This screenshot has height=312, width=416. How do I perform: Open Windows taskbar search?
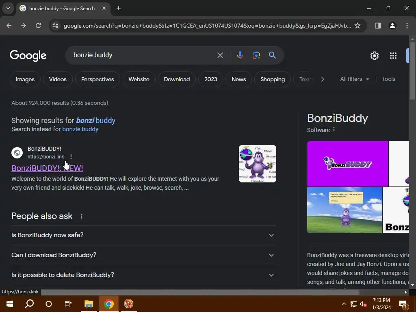(x=29, y=304)
